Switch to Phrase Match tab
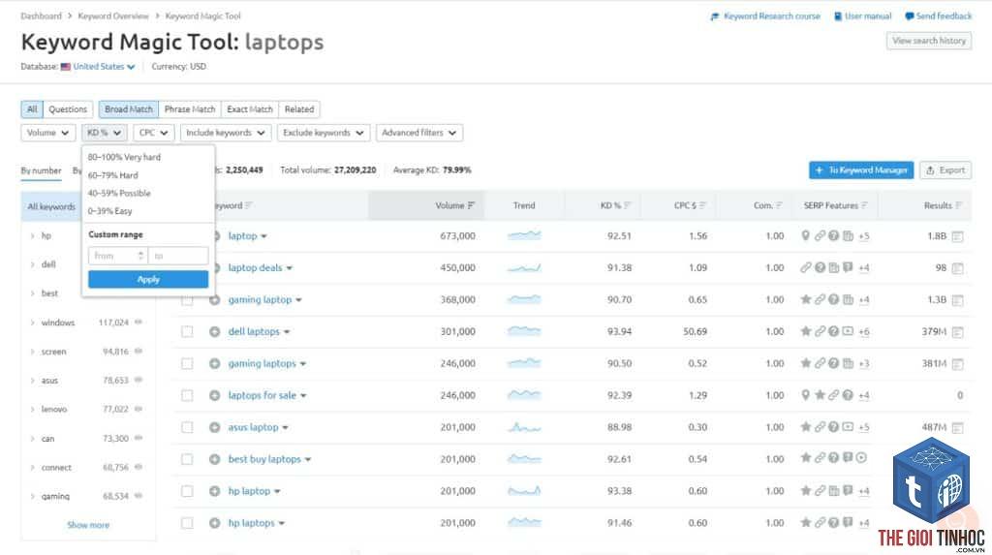Screen dimensions: 992x555 click(190, 109)
